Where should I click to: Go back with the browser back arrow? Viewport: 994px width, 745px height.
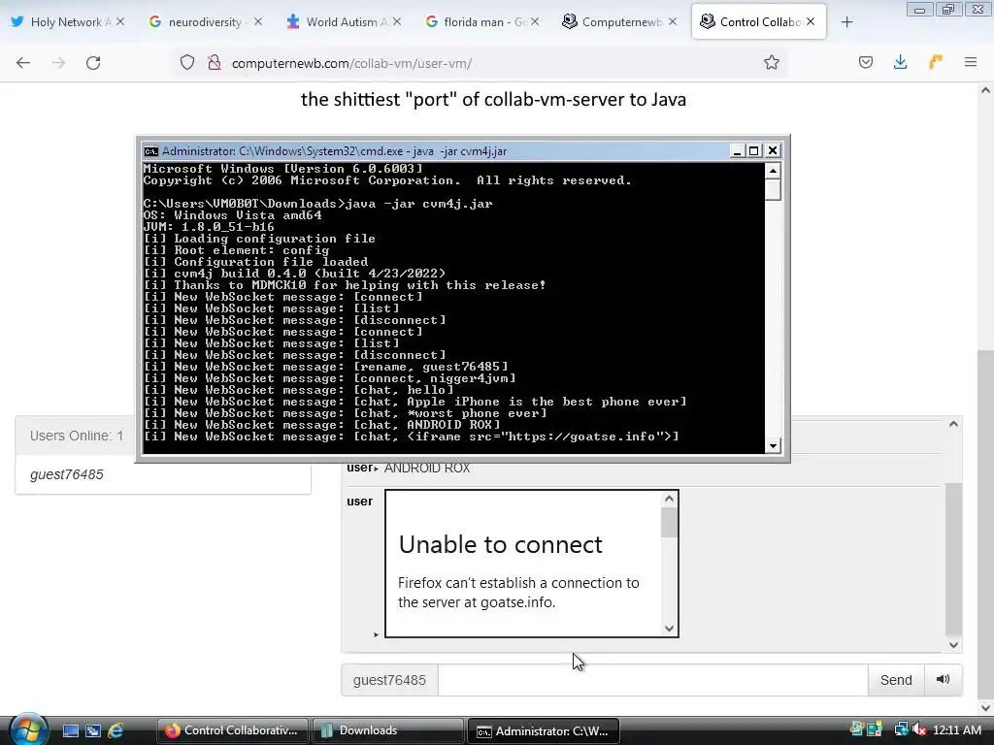(23, 63)
